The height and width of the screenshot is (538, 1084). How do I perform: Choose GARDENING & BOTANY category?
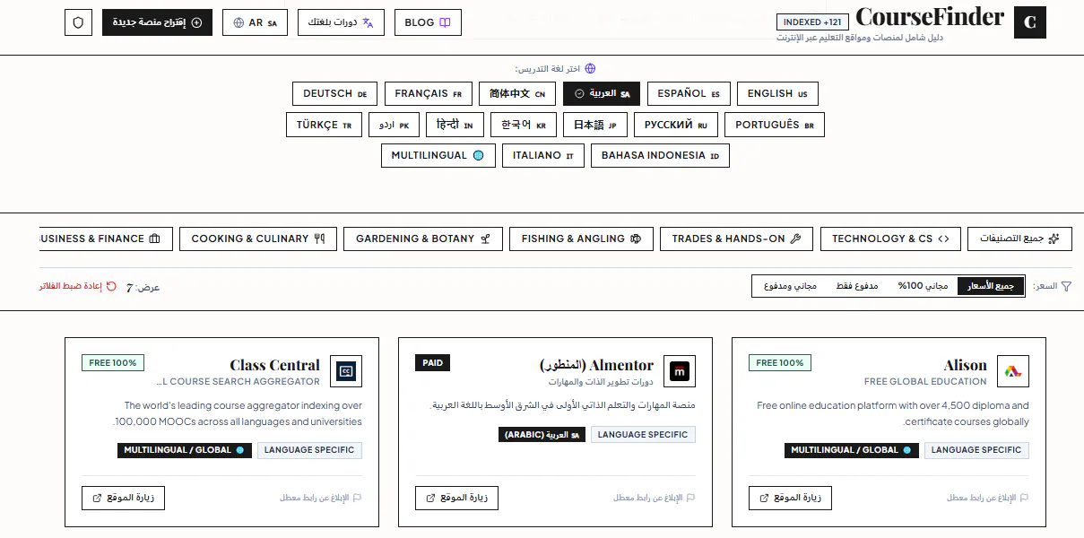tap(423, 239)
